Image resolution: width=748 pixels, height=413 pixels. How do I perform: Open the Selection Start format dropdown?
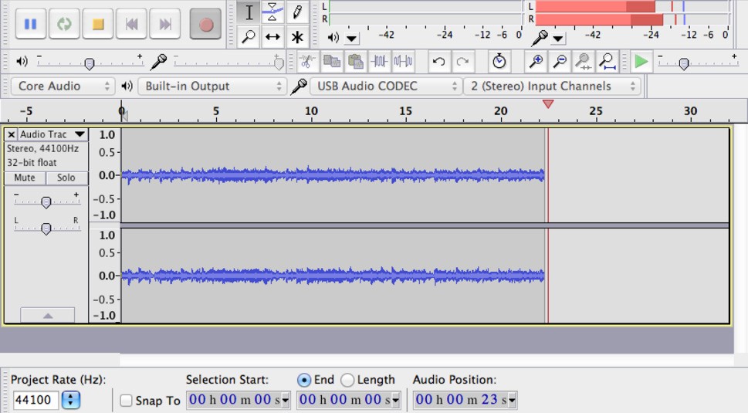tap(286, 400)
